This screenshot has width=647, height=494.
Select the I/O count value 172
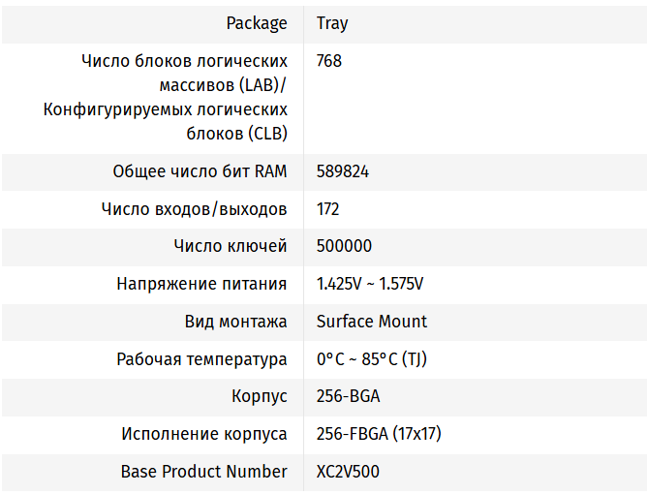(328, 209)
